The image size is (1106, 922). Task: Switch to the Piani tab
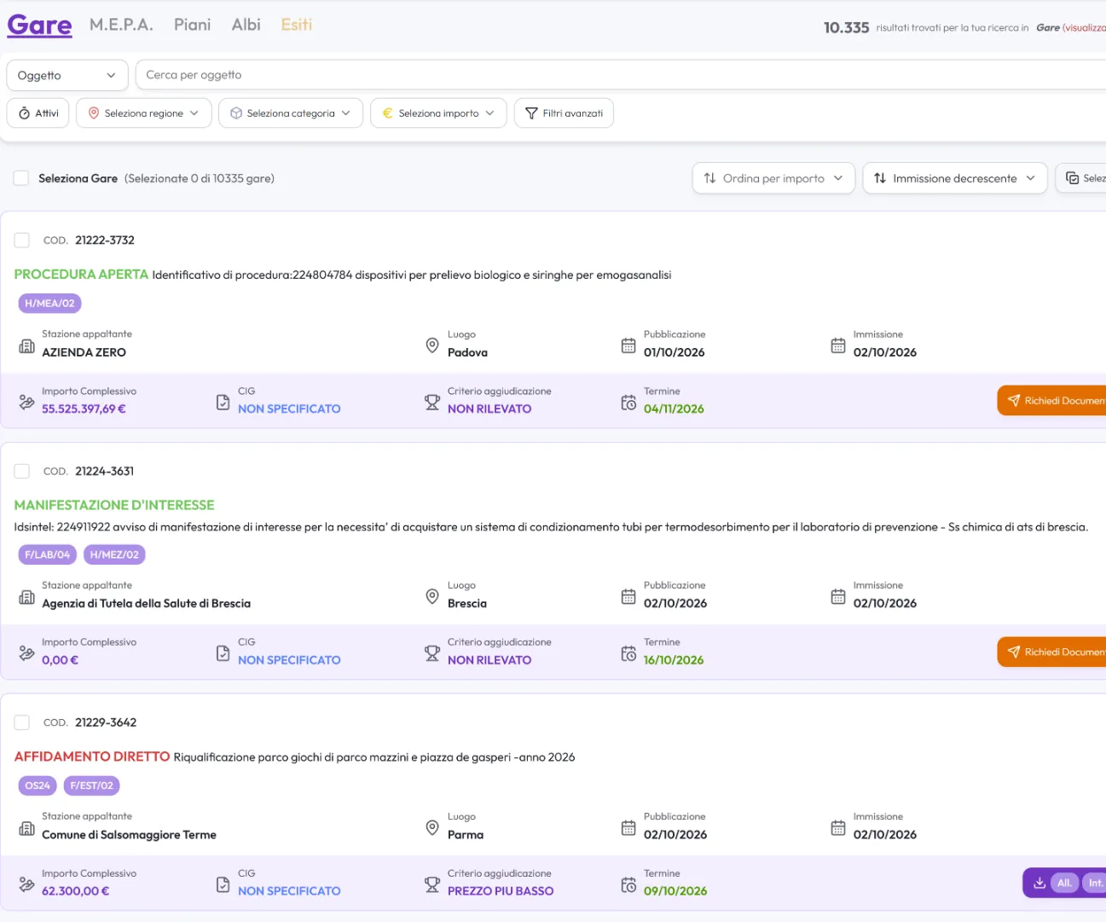coord(193,25)
